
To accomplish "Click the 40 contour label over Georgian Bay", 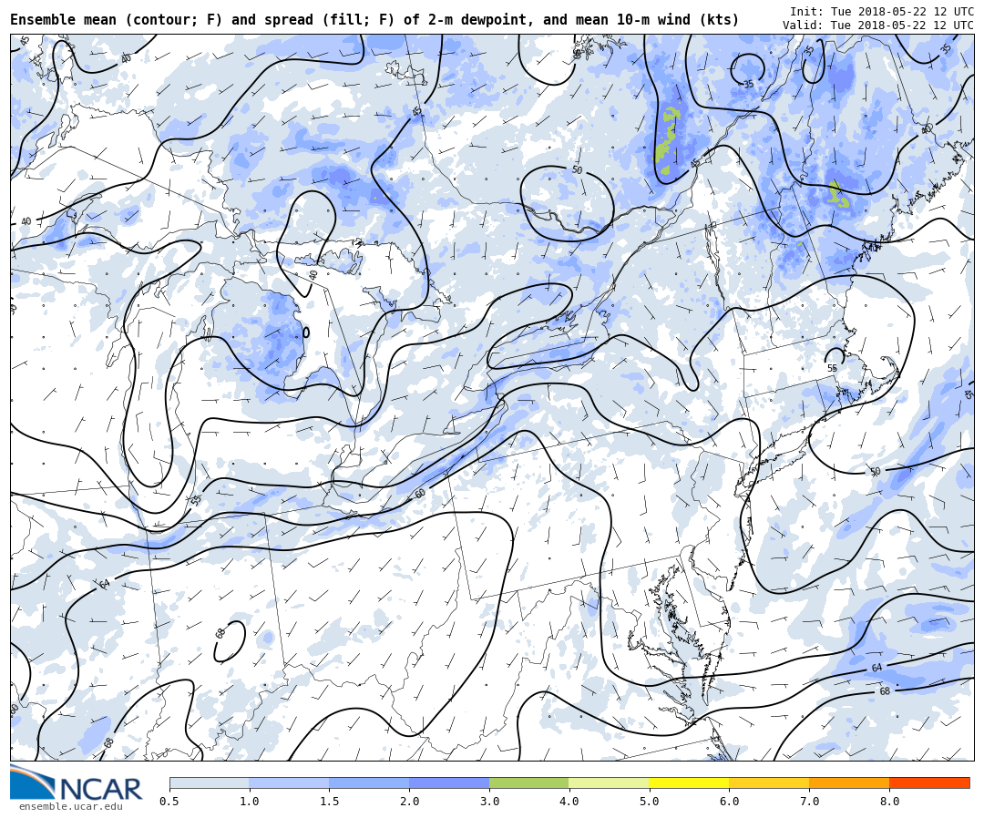I will [x=313, y=275].
